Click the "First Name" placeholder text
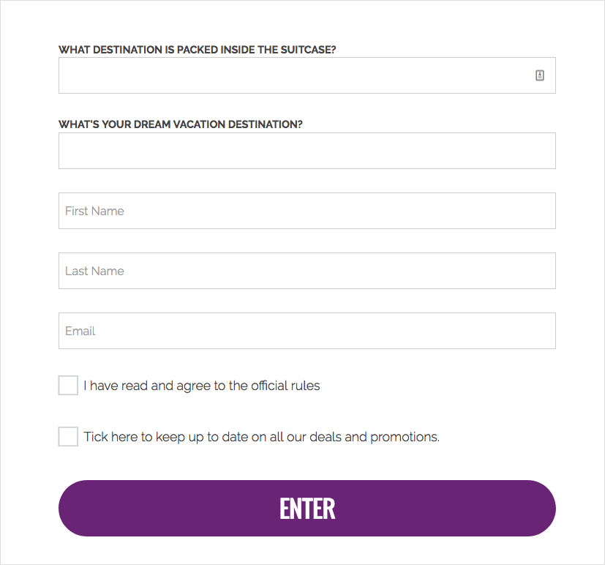This screenshot has width=605, height=565. click(94, 211)
